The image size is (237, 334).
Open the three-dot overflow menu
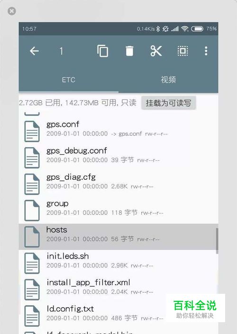click(206, 51)
